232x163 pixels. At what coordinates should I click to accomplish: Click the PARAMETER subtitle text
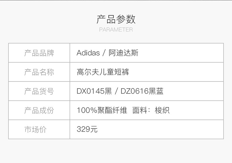click(116, 30)
